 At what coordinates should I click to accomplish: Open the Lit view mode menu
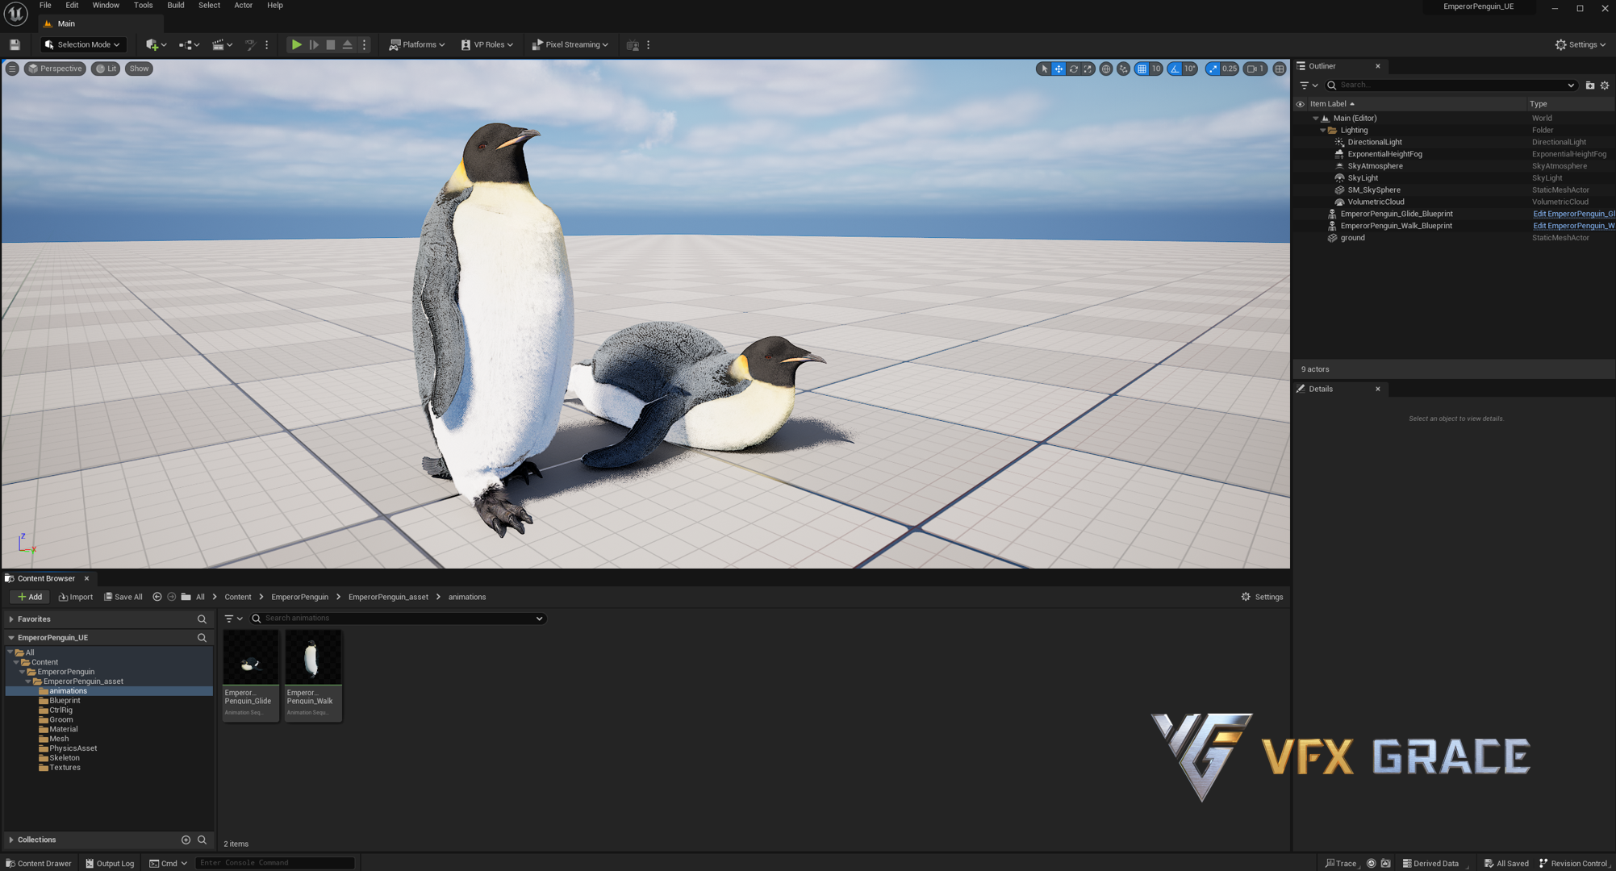(106, 69)
